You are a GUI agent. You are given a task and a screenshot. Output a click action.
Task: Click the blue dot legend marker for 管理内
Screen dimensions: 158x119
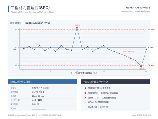click(85, 88)
